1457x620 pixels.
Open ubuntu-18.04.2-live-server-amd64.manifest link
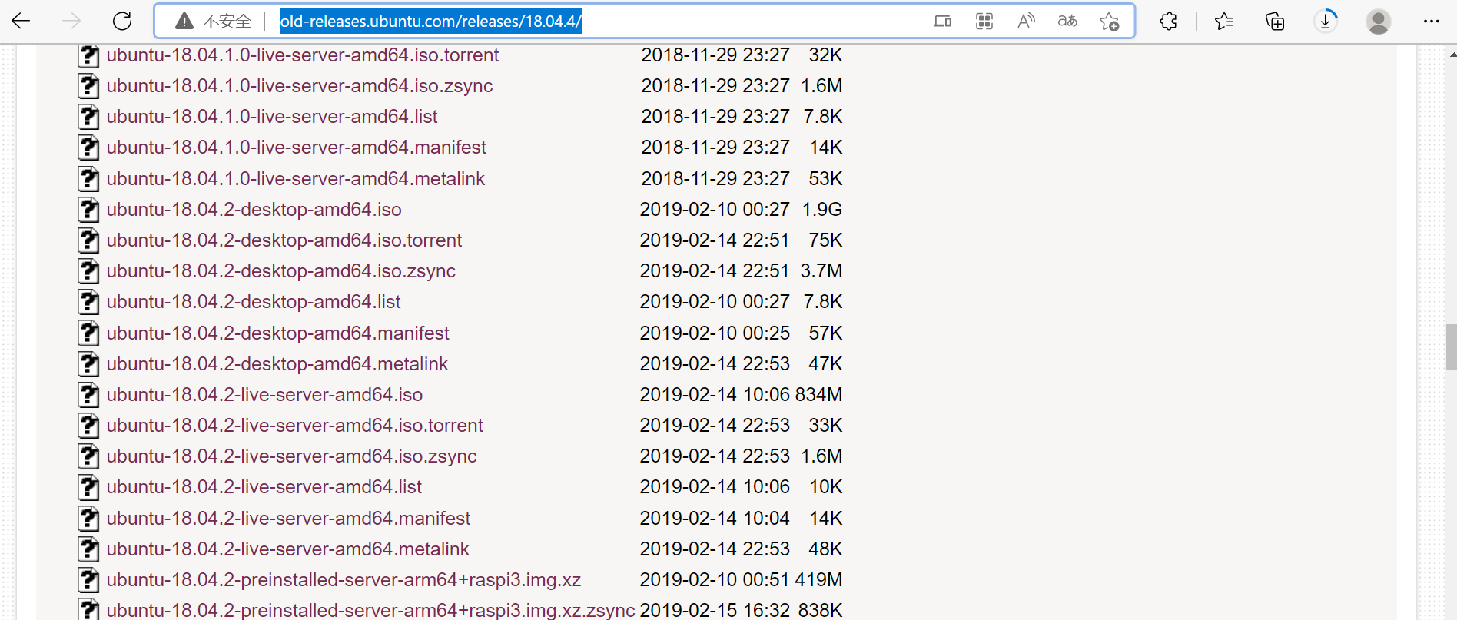pos(289,519)
